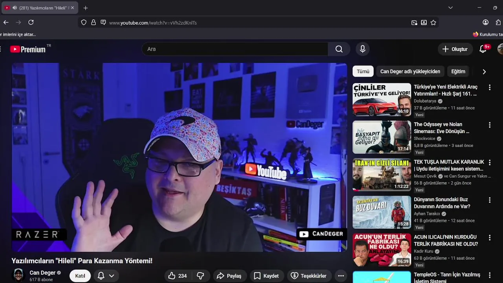Like the video with thumbs up
Viewport: 503px width, 283px height.
[x=177, y=276]
